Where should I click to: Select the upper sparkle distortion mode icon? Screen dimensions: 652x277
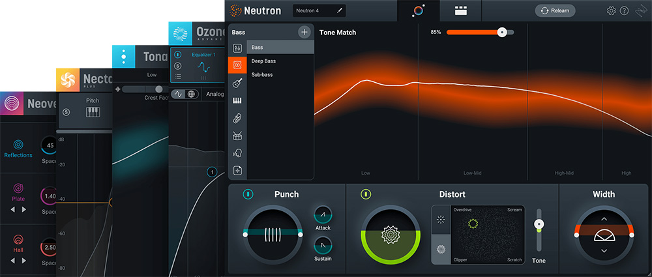441,220
